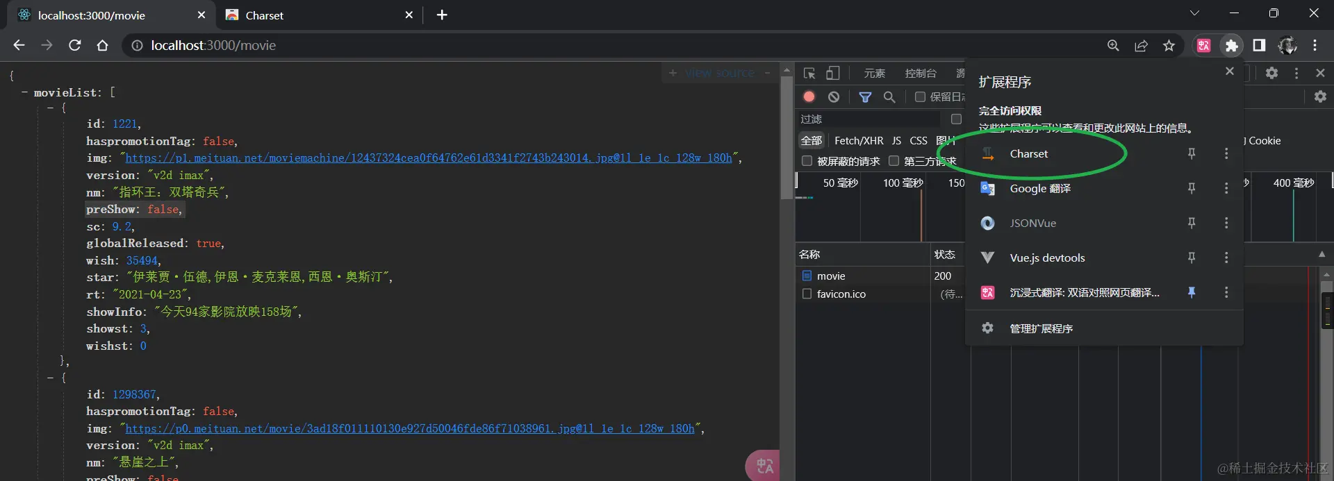This screenshot has width=1334, height=481.
Task: Tick 被屏蔽的请求 checkbox
Action: [x=807, y=161]
